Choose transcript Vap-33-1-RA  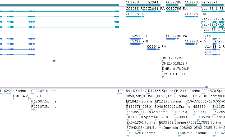pos(213,19)
